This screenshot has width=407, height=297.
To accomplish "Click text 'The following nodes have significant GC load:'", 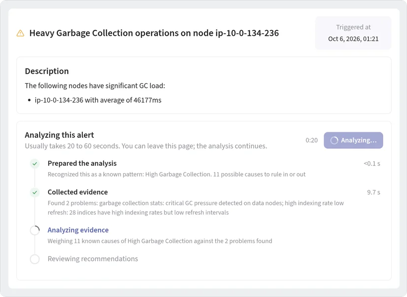I will [95, 86].
